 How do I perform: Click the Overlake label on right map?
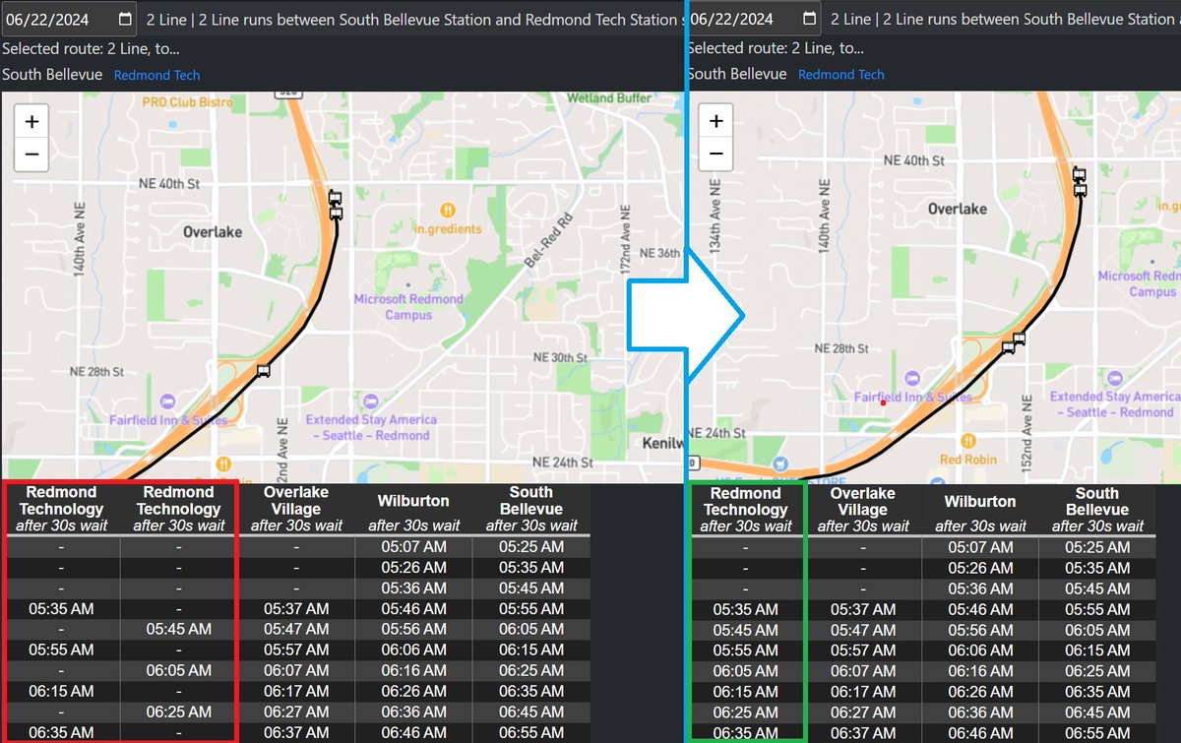[x=958, y=209]
